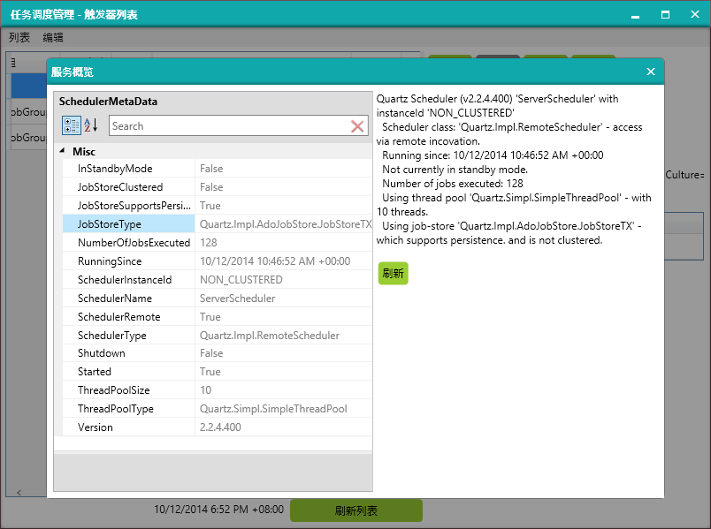Clear the search box with red X
This screenshot has width=711, height=529.
[357, 126]
